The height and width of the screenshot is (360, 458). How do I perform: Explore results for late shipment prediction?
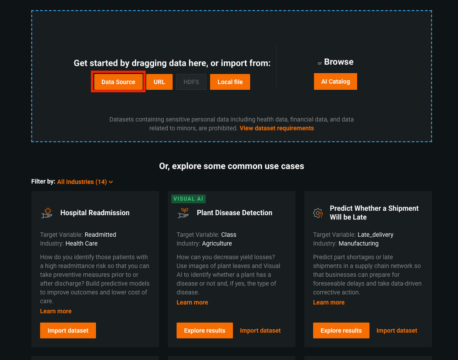tap(341, 330)
